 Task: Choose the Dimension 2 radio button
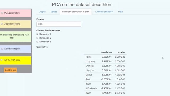(x=37, y=38)
